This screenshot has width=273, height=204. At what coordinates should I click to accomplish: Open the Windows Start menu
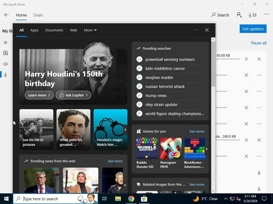6,199
